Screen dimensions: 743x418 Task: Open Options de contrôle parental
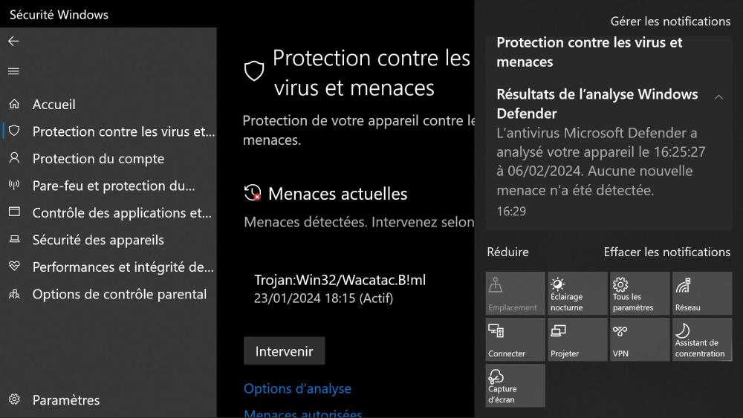(x=119, y=294)
